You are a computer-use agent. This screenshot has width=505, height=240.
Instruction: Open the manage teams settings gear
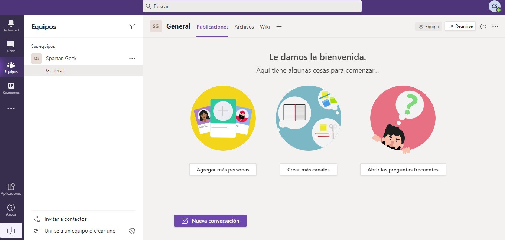[132, 231]
